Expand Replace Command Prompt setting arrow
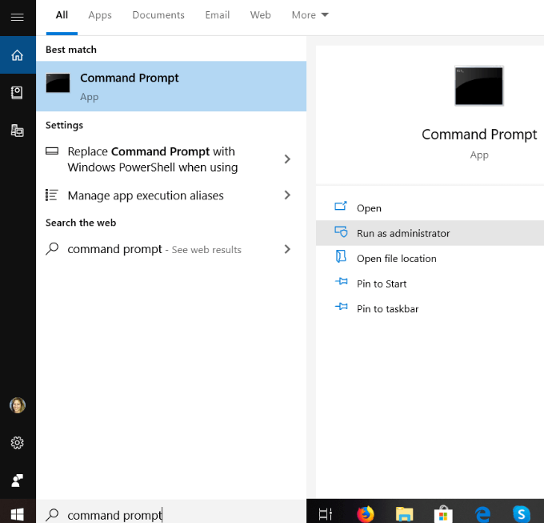This screenshot has height=523, width=544. click(x=287, y=159)
